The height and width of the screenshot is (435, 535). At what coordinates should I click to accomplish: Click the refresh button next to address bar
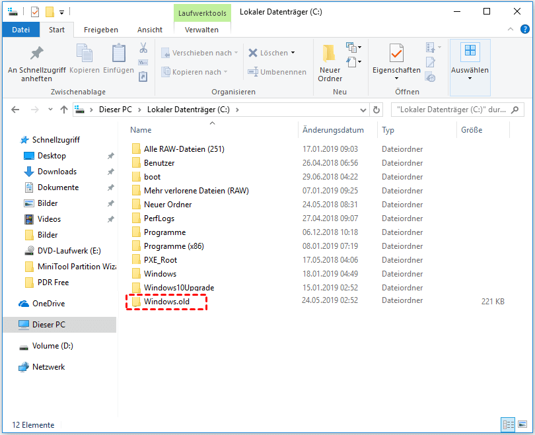tap(376, 110)
